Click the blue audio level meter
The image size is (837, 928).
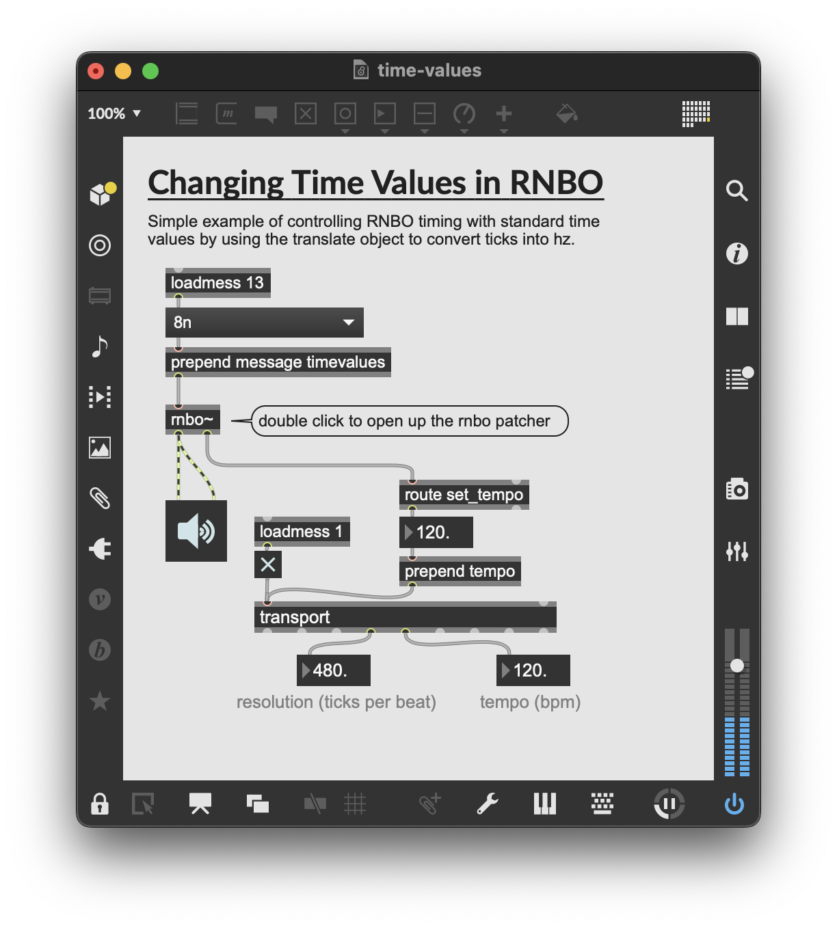pos(737,746)
